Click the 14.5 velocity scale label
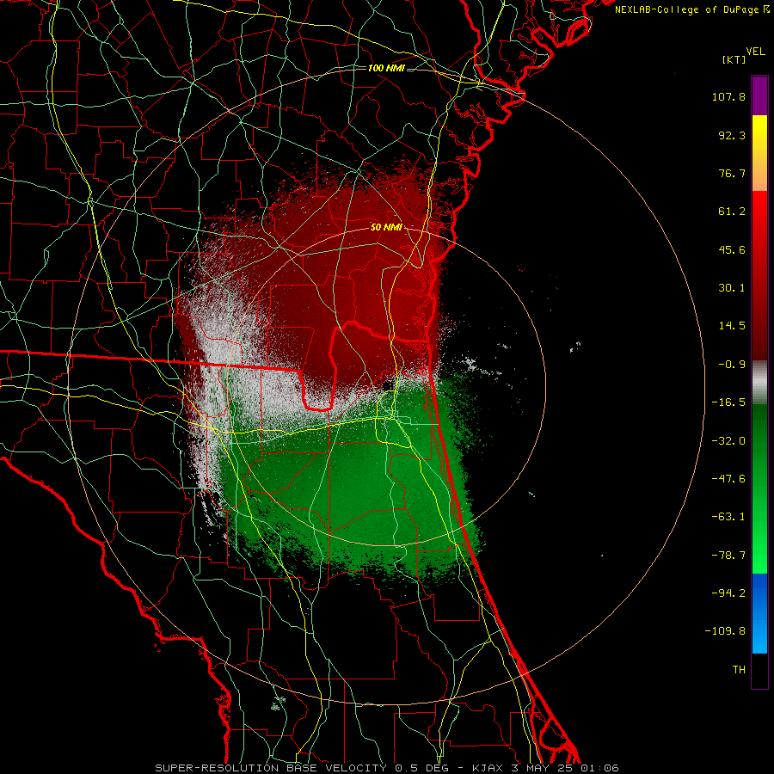This screenshot has width=774, height=774. click(732, 326)
